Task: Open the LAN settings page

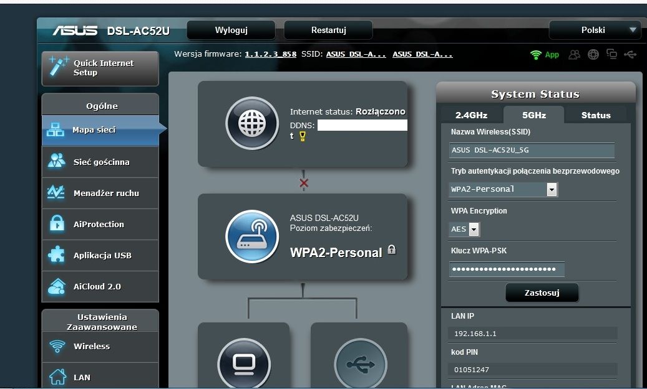Action: [x=100, y=376]
